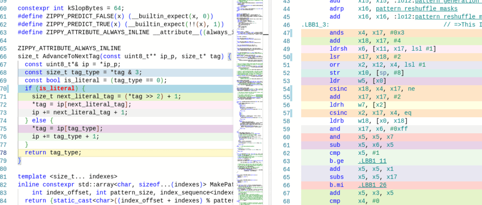Follow the .LBB1_11 label link
Viewport: 482px width, 205px height.
[372, 161]
